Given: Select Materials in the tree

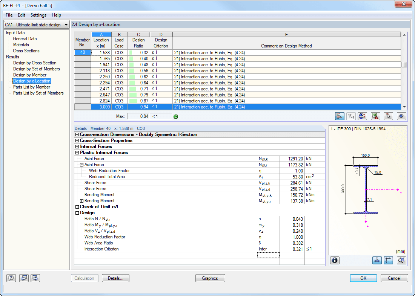Looking at the screenshot, I should point(21,45).
